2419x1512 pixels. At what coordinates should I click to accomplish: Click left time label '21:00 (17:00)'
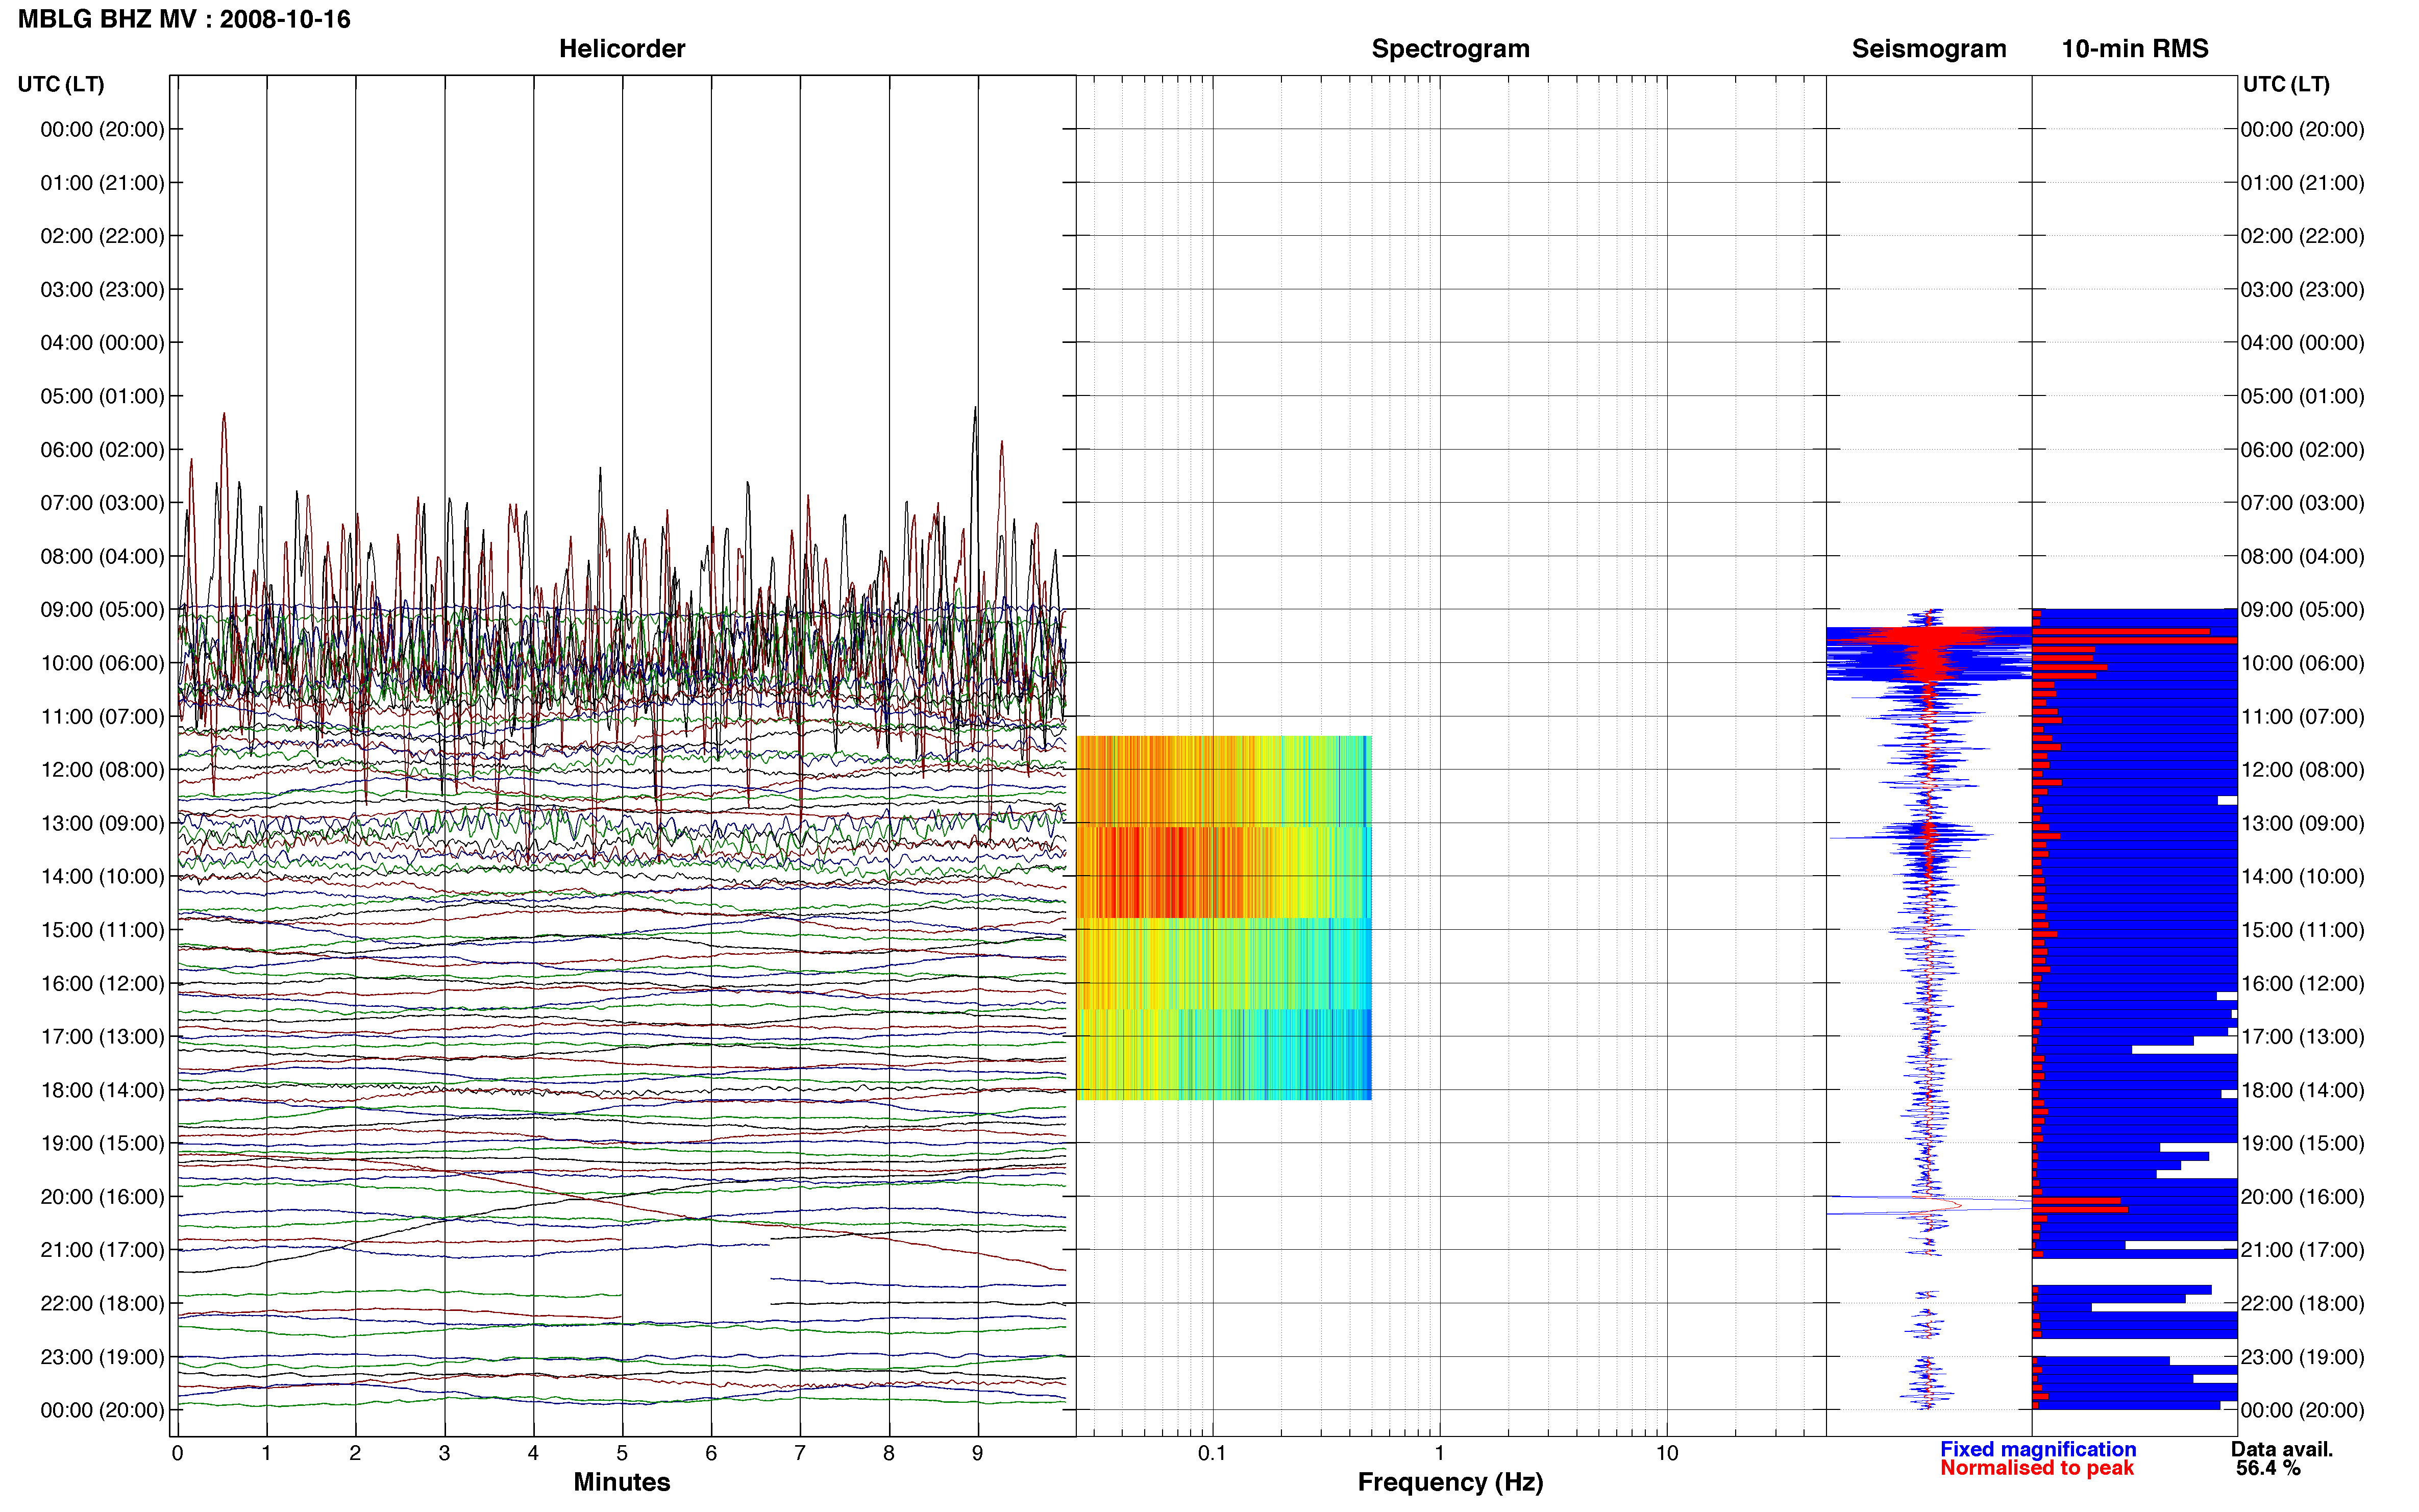pyautogui.click(x=102, y=1250)
